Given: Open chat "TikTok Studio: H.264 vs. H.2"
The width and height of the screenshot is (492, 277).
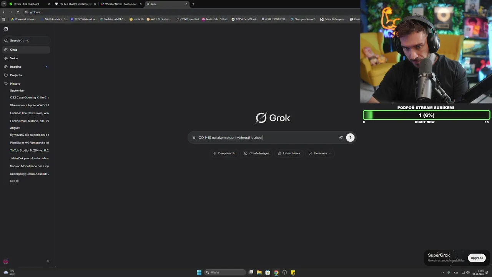Looking at the screenshot, I should pyautogui.click(x=29, y=150).
